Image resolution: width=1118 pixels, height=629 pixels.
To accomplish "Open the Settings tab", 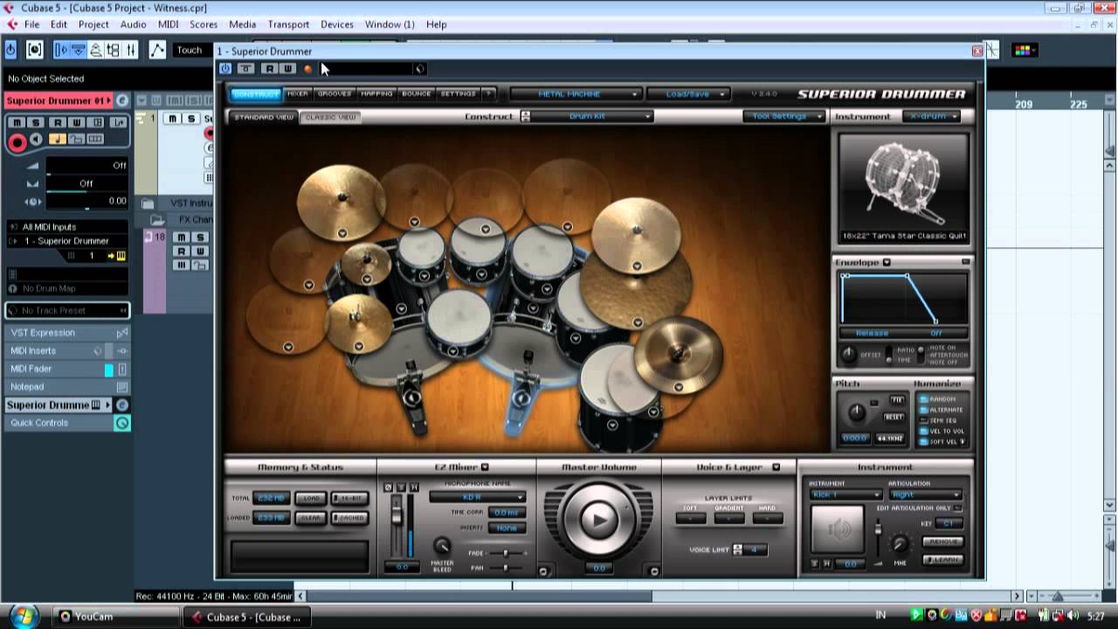I will [x=459, y=93].
